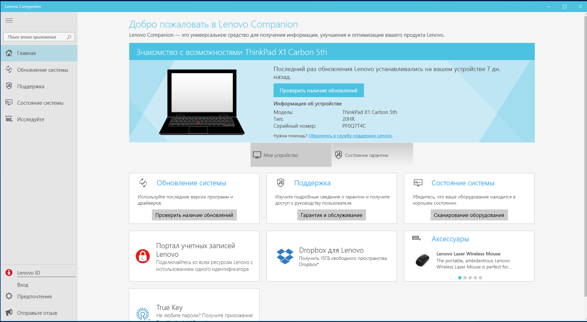Close the Lenovo Companion window
This screenshot has width=587, height=322.
[x=580, y=7]
